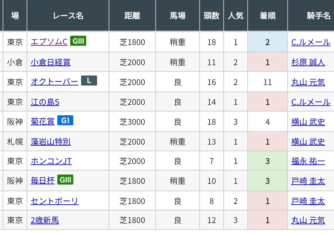Open the 小倉日経賞 race link
The image size is (334, 235).
click(50, 62)
